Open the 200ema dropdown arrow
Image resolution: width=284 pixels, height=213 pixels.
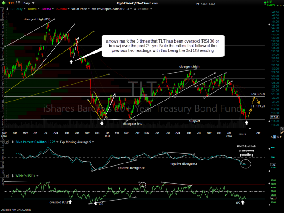tap(68, 9)
